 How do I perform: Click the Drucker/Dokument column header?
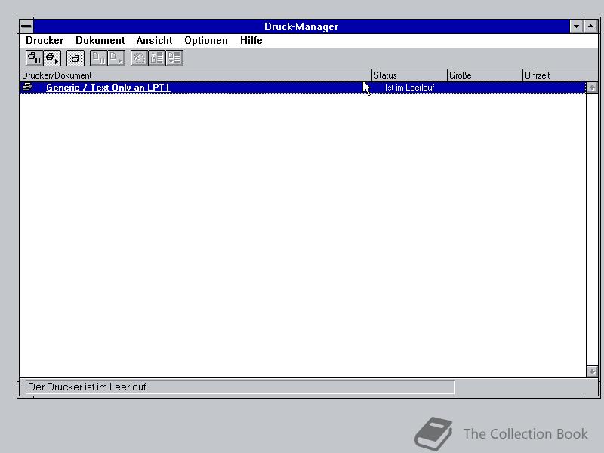coord(196,75)
